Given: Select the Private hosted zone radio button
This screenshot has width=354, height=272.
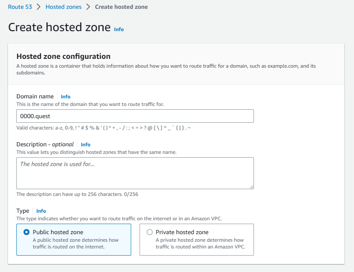Looking at the screenshot, I should (149, 232).
